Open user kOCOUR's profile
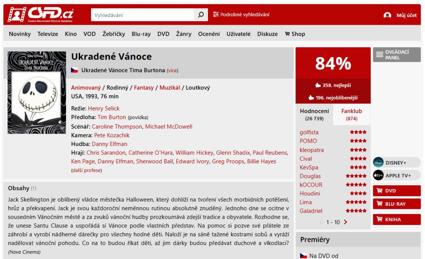Viewport: 425px width, 259px height. point(311,185)
